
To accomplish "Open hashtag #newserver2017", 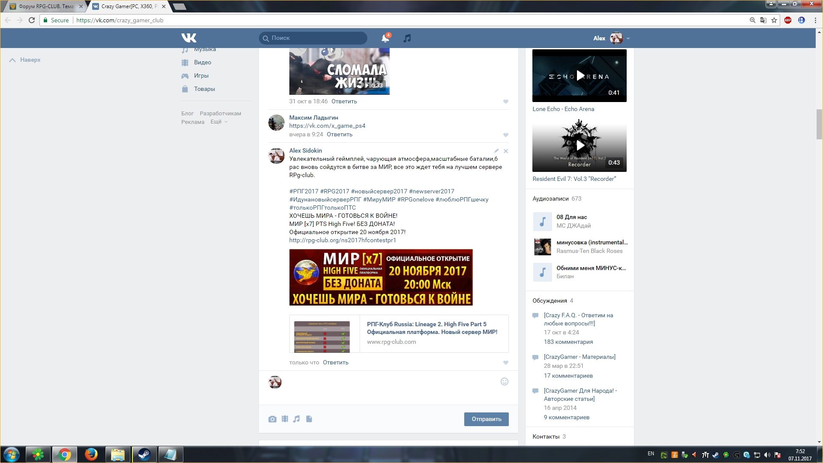I will coord(431,192).
